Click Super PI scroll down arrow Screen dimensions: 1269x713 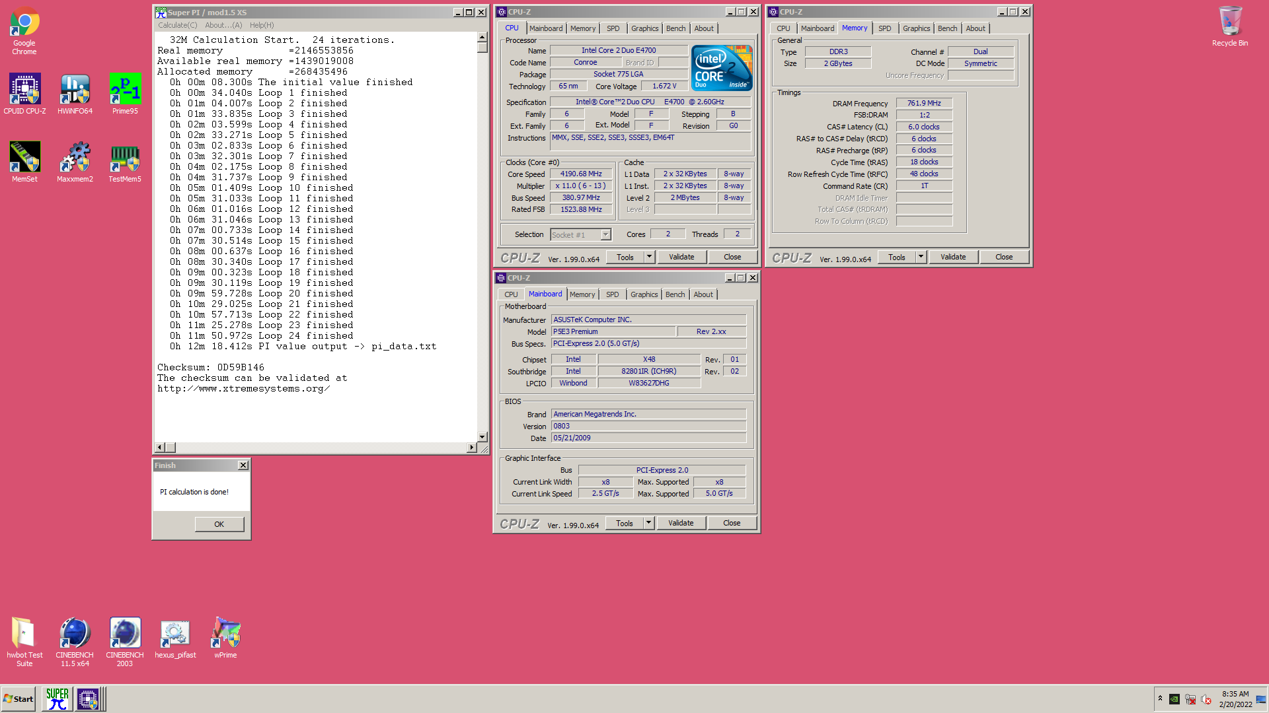pos(482,437)
